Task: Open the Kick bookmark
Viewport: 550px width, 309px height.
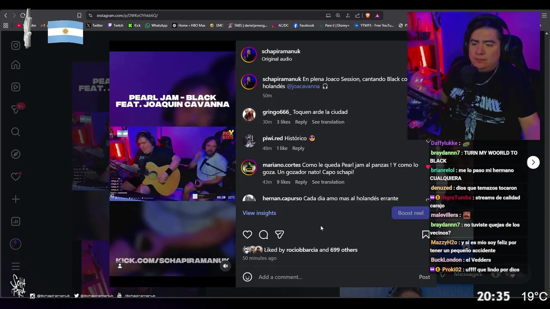Action: click(134, 25)
